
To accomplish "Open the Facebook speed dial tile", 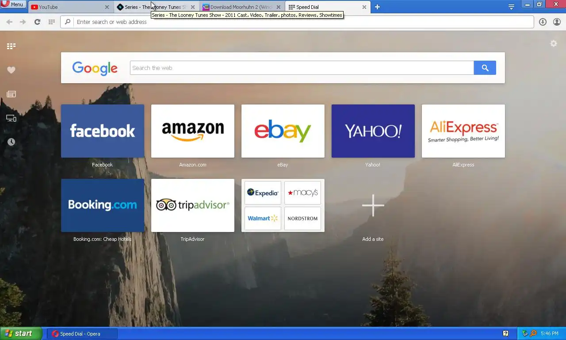I will pos(103,131).
